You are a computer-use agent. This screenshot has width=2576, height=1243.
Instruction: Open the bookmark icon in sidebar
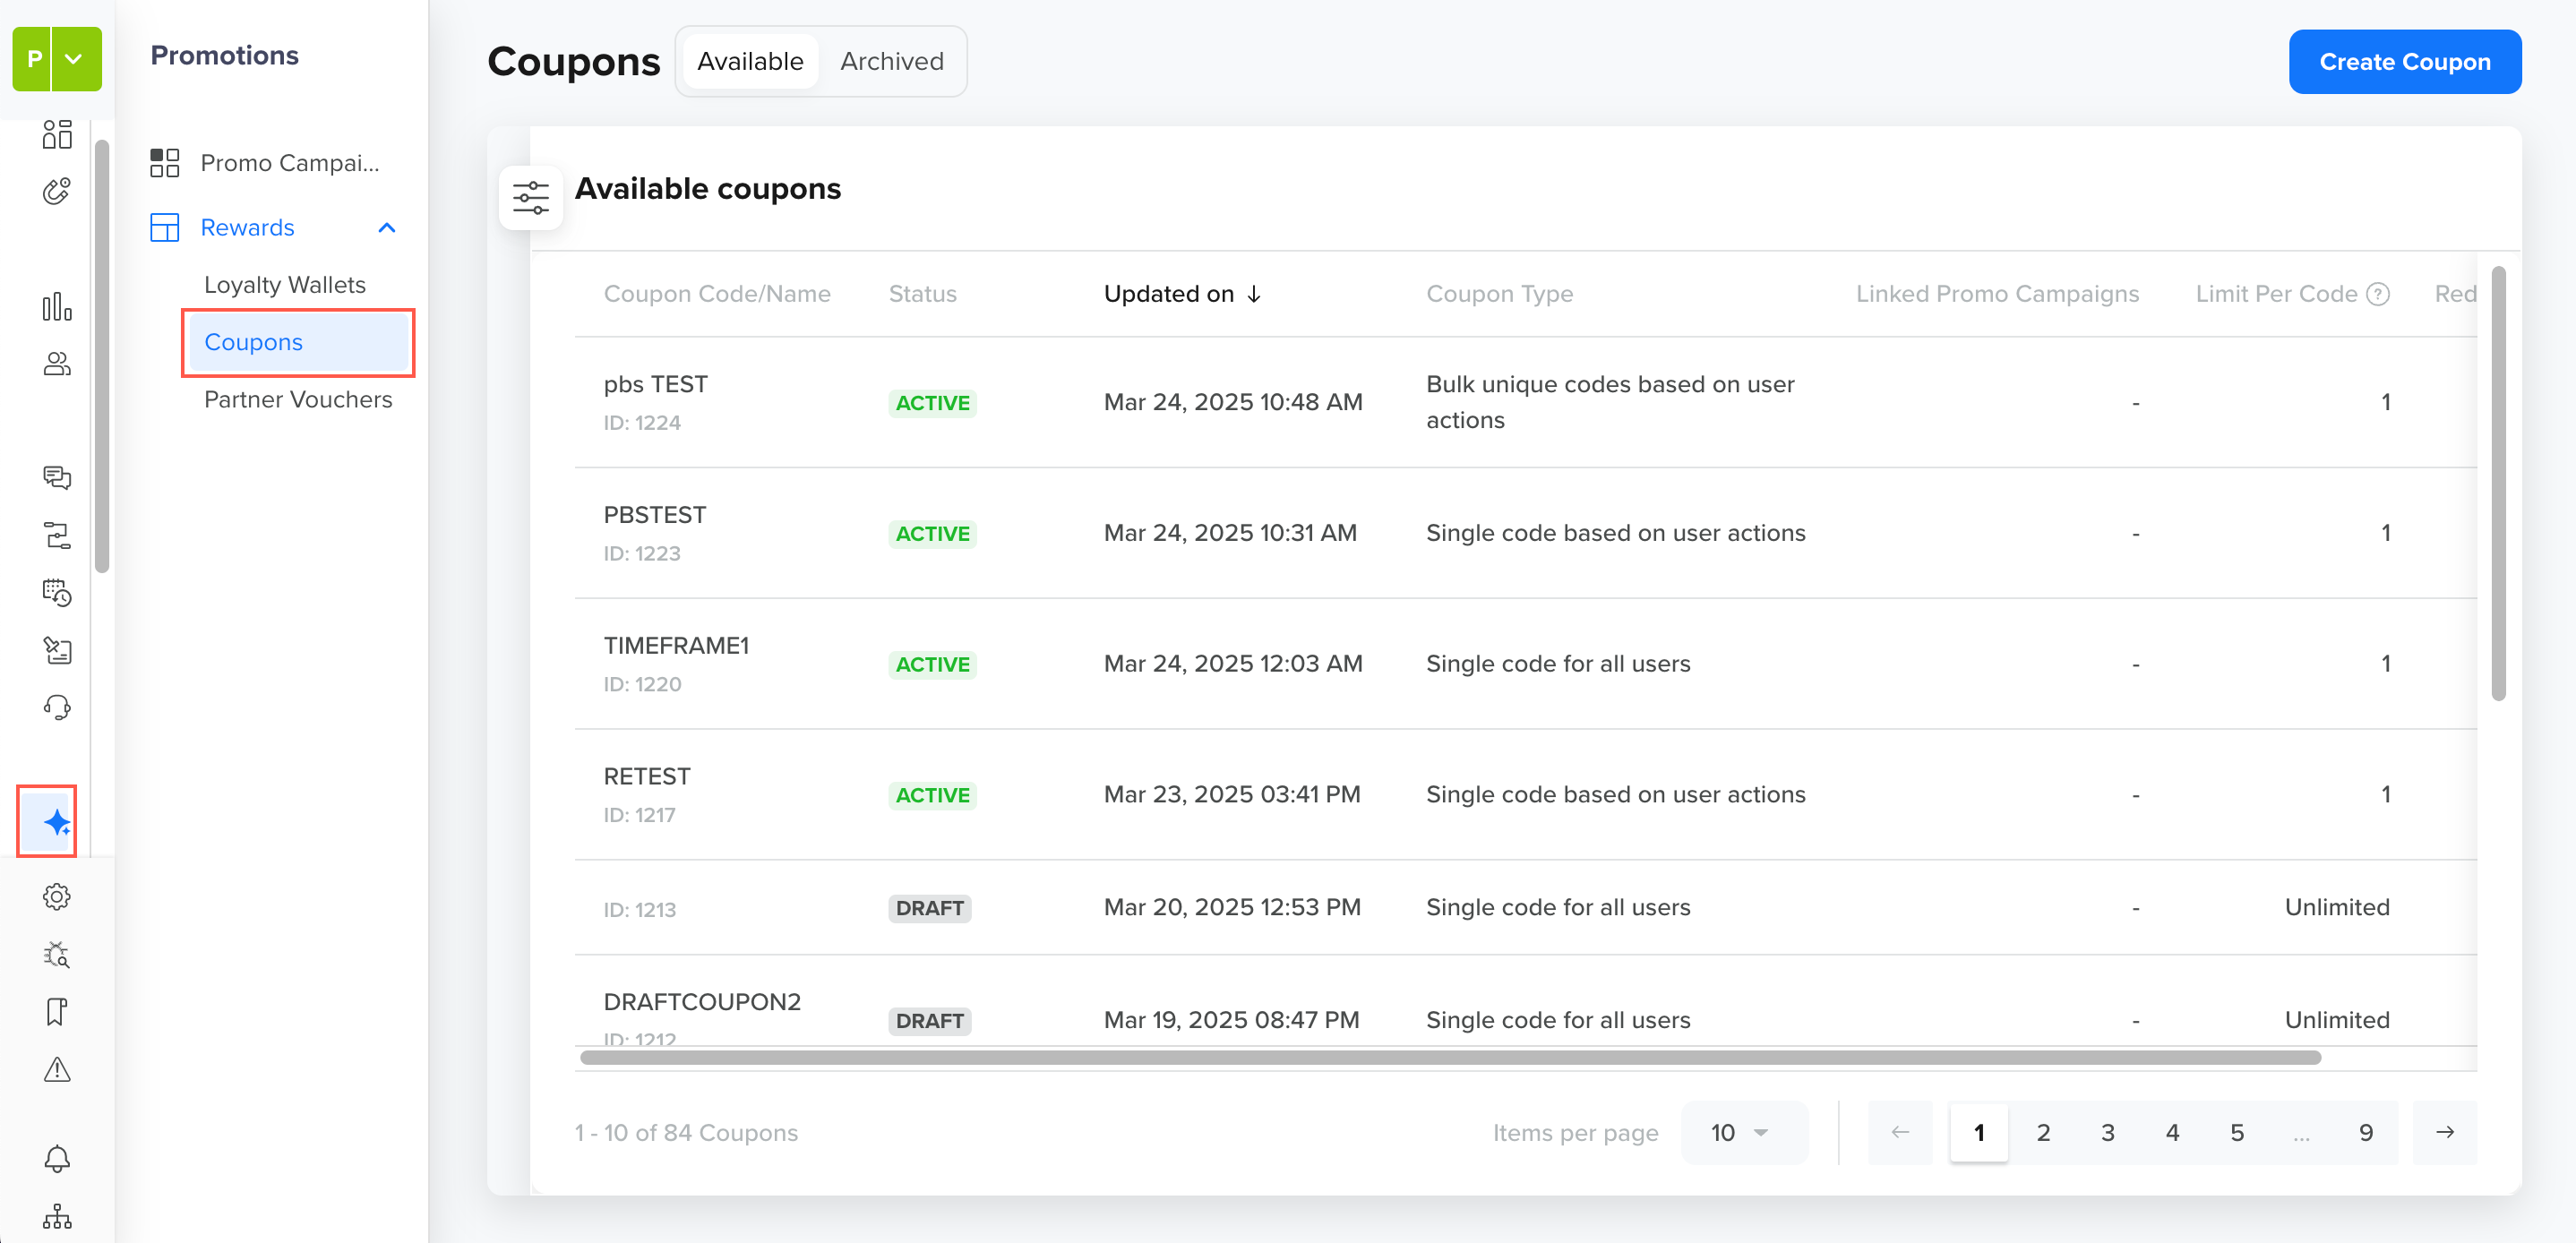pos(57,1011)
